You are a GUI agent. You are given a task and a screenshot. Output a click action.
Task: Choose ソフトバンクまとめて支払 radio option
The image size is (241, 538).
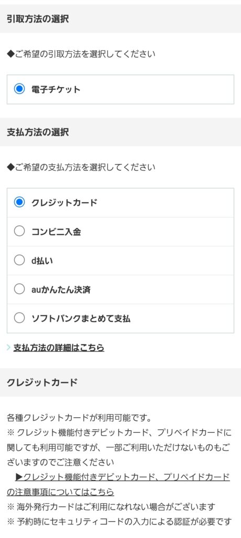19,318
